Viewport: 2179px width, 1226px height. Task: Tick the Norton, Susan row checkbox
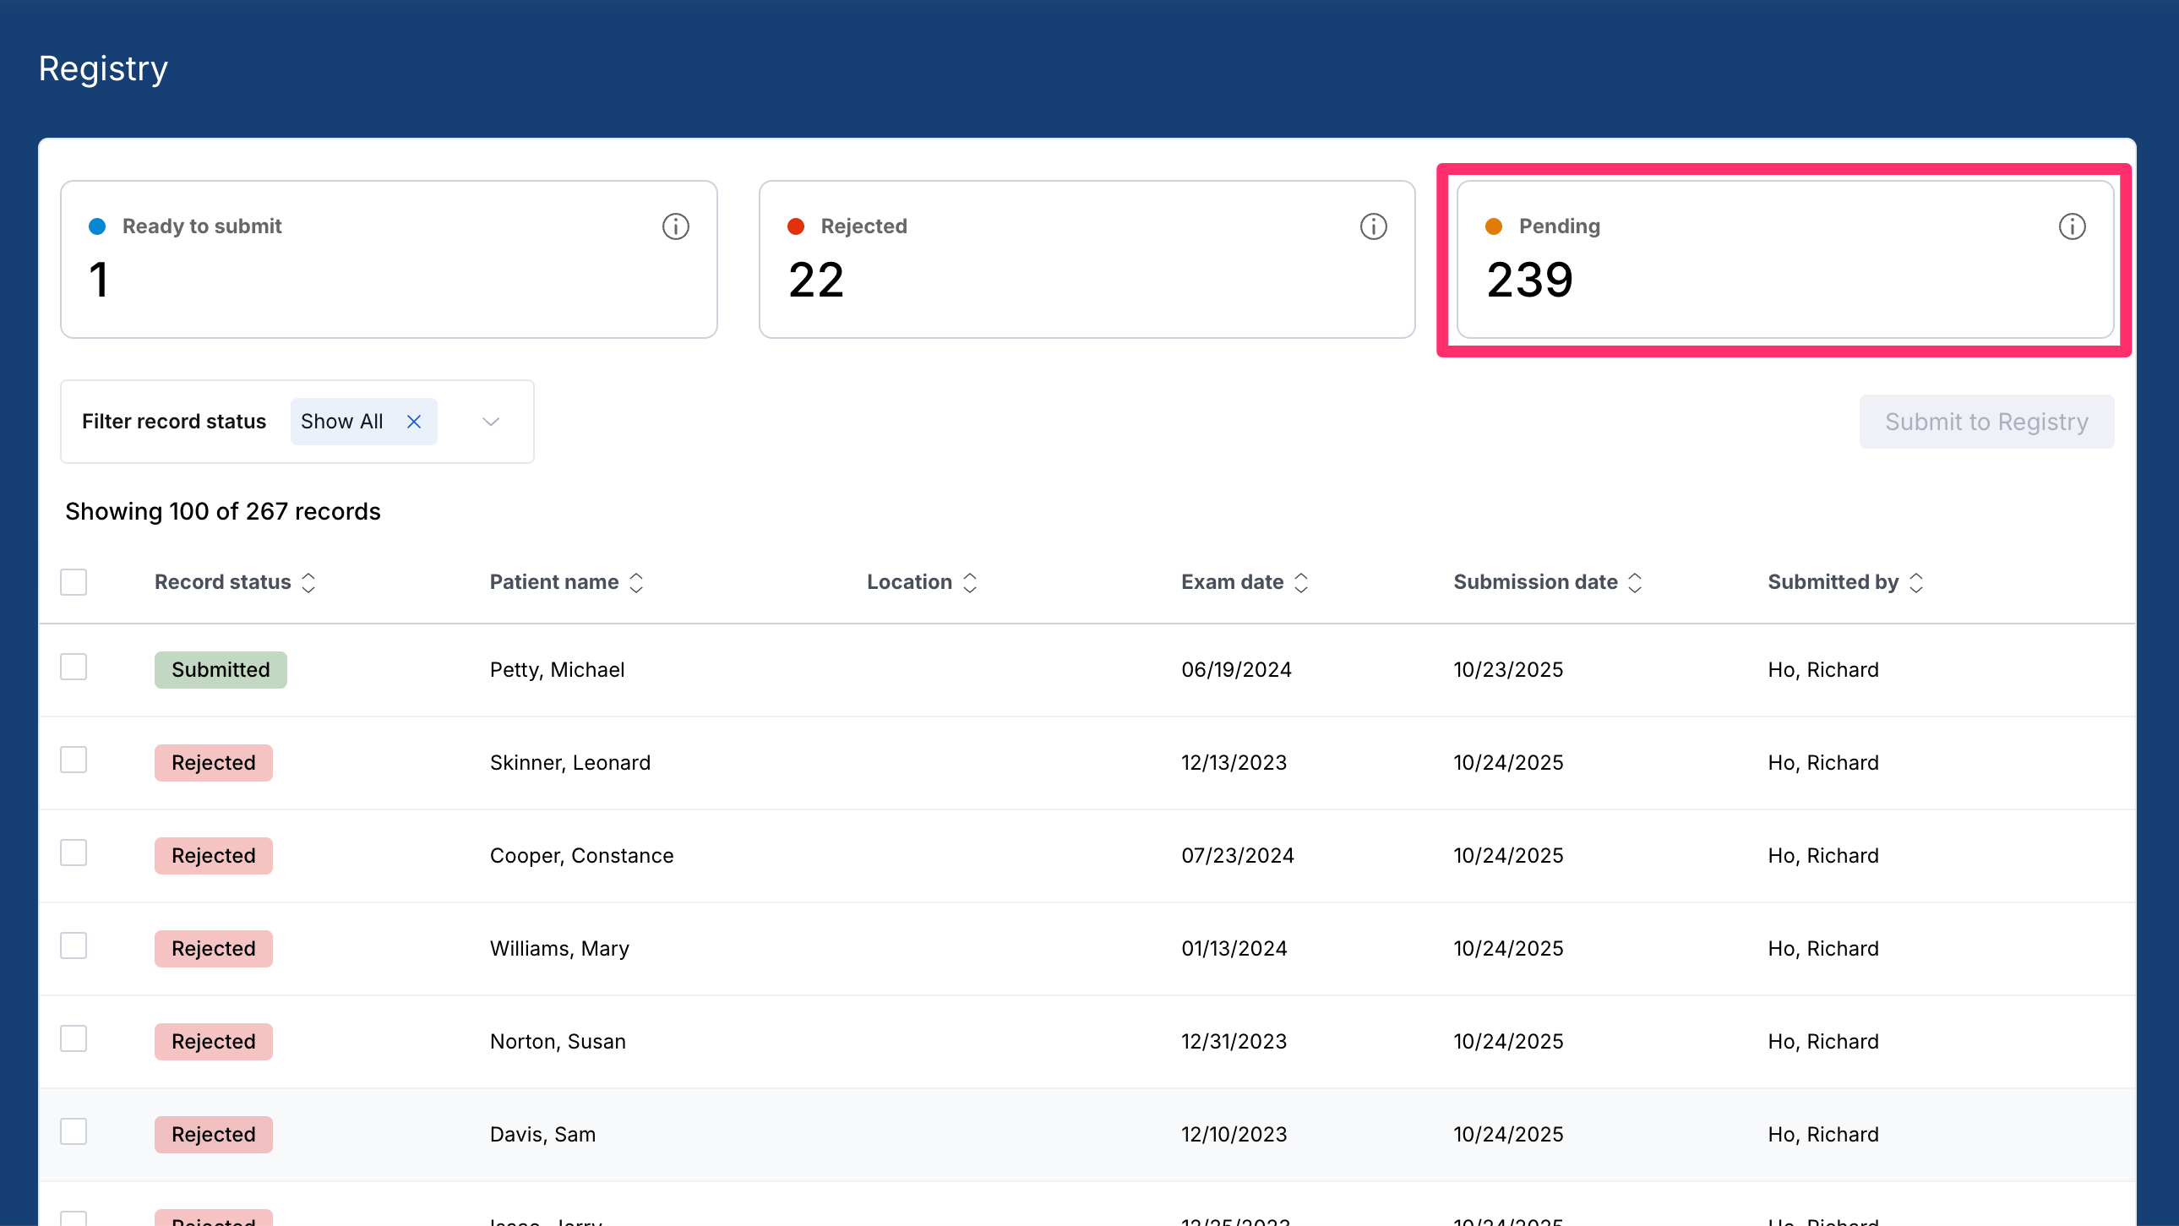pyautogui.click(x=74, y=1038)
